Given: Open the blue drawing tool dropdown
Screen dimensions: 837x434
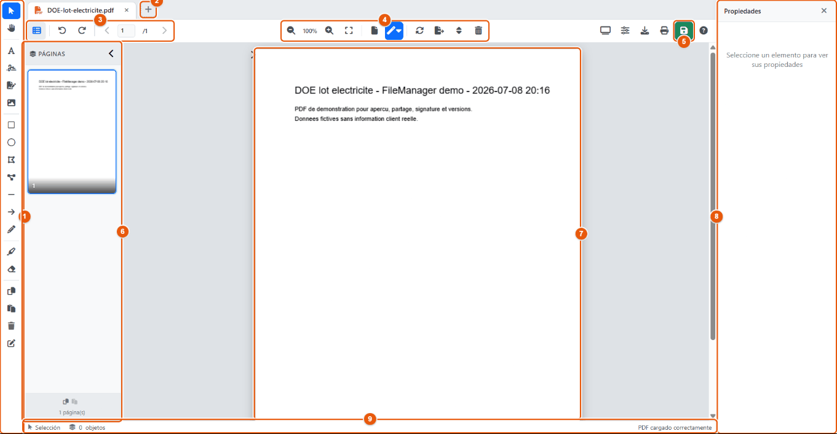Looking at the screenshot, I should click(394, 30).
